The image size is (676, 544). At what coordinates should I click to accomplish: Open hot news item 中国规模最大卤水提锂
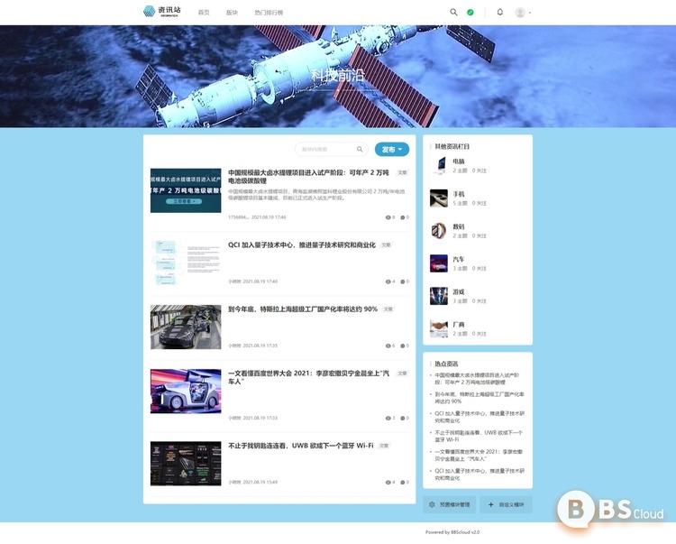point(477,379)
